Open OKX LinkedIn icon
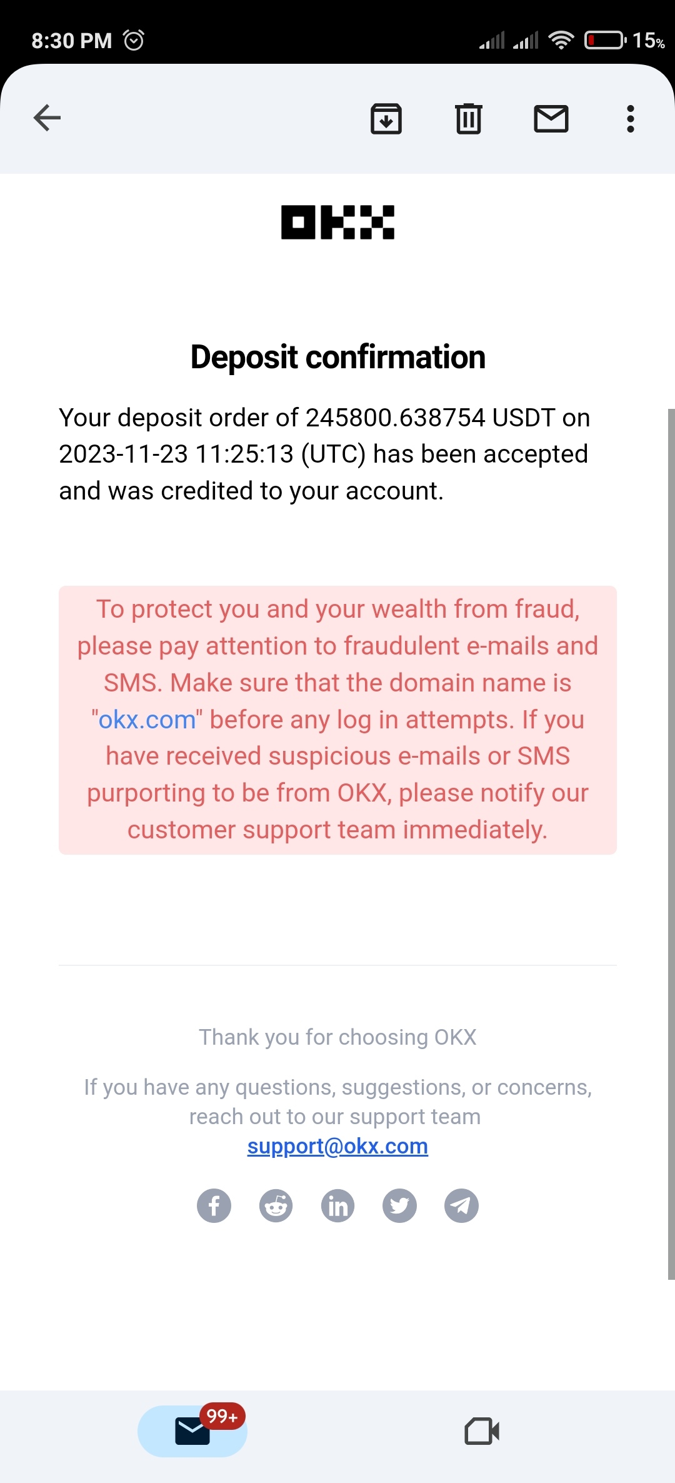Image resolution: width=675 pixels, height=1483 pixels. pyautogui.click(x=337, y=1205)
